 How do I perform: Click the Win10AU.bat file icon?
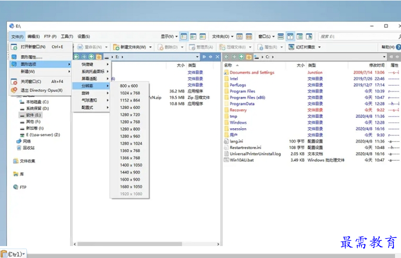tap(226, 160)
